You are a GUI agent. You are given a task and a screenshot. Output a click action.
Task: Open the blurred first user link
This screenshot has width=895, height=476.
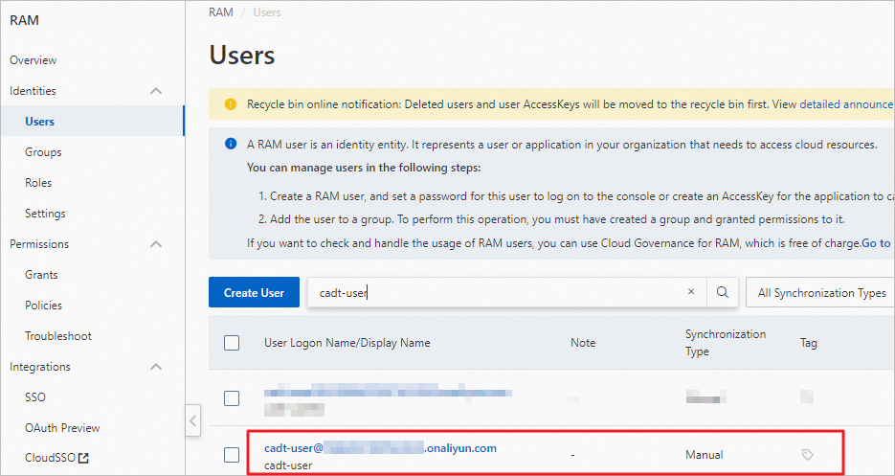[388, 393]
